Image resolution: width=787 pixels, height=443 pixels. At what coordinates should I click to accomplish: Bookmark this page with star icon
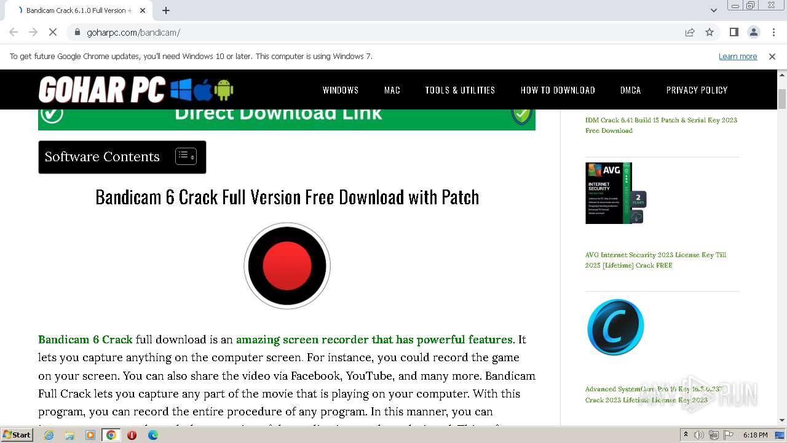click(710, 32)
